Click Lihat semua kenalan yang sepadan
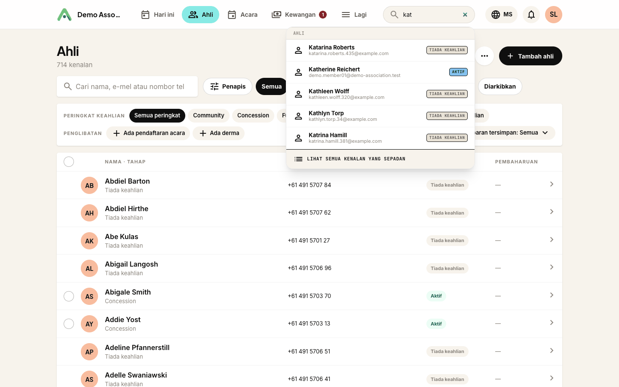This screenshot has width=619, height=387. [380, 159]
